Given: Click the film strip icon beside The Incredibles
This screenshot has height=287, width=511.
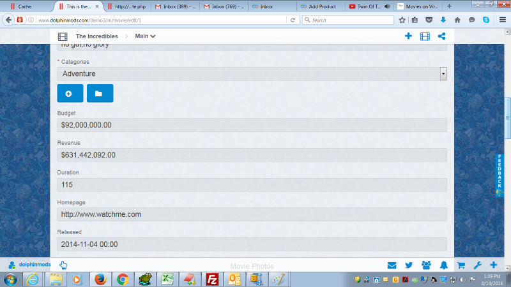Looking at the screenshot, I should (x=63, y=36).
